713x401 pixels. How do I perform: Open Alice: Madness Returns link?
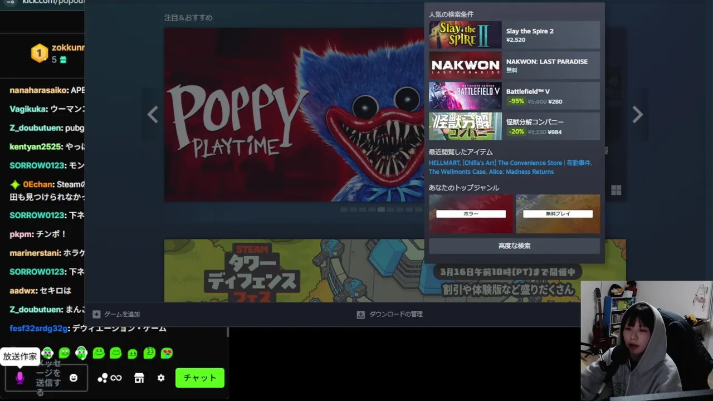(x=521, y=172)
